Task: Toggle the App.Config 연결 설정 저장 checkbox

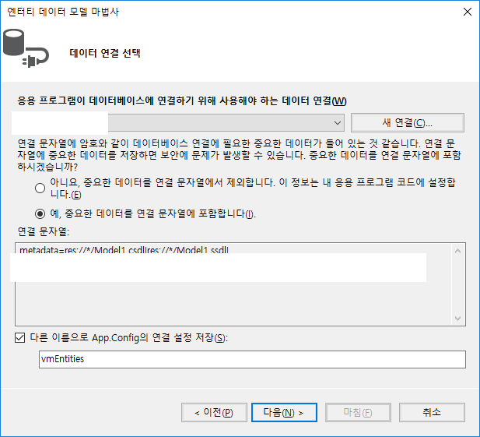Action: point(20,338)
